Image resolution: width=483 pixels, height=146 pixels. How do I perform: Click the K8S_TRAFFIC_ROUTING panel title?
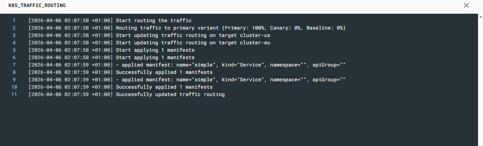[37, 6]
